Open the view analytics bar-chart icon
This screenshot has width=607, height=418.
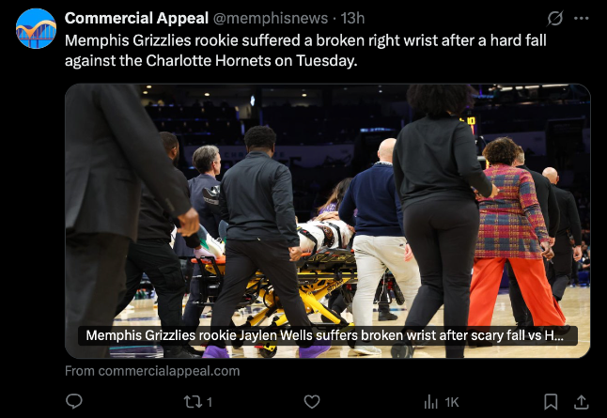[430, 402]
